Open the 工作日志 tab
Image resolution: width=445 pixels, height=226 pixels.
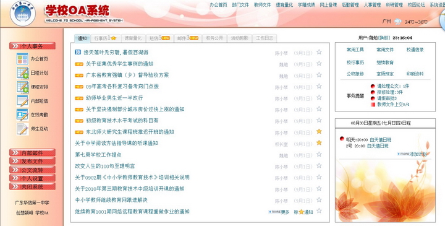click(265, 38)
